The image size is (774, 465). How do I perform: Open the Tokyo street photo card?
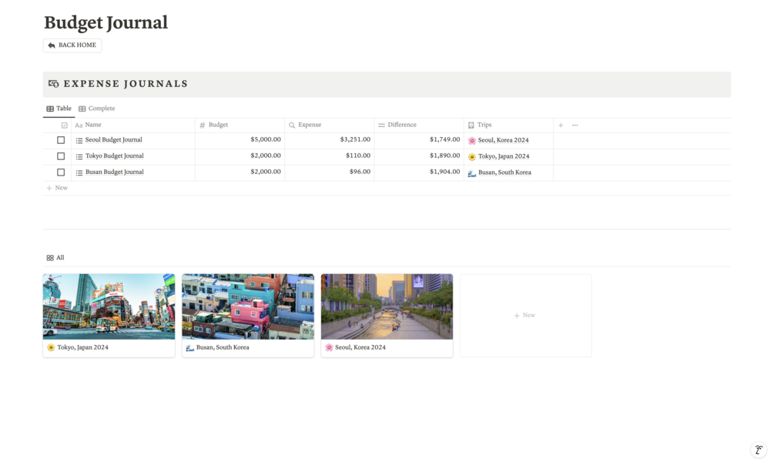109,306
